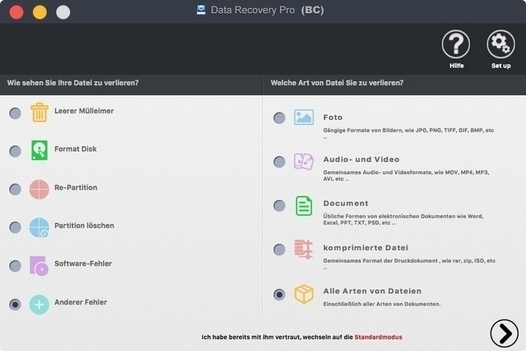
Task: Select the Format Disk radio button
Action: point(15,151)
